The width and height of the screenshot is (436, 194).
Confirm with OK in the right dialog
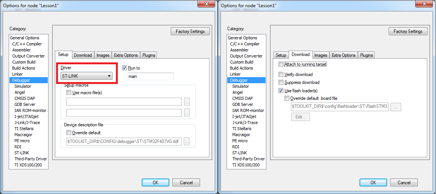coord(373,182)
